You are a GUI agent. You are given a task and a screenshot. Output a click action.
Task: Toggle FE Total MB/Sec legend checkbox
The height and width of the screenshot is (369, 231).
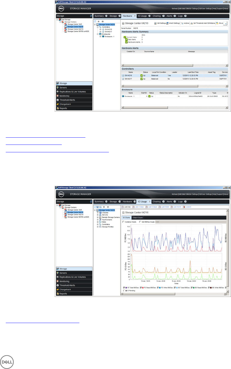click(124, 287)
